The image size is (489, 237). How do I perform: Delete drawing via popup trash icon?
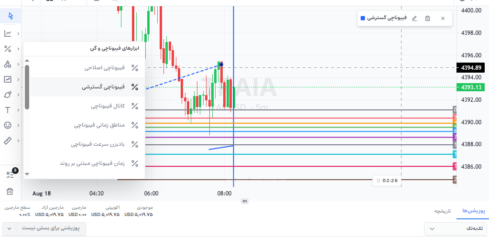pos(427,19)
